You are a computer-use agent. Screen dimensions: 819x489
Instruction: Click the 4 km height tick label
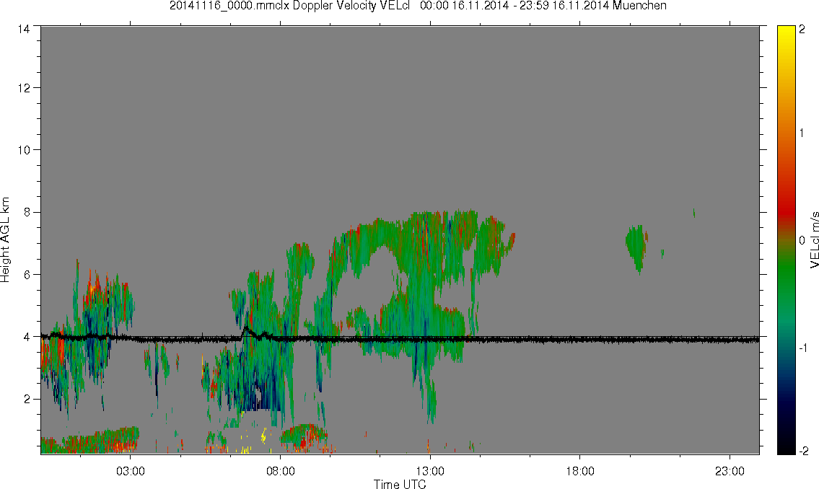26,337
